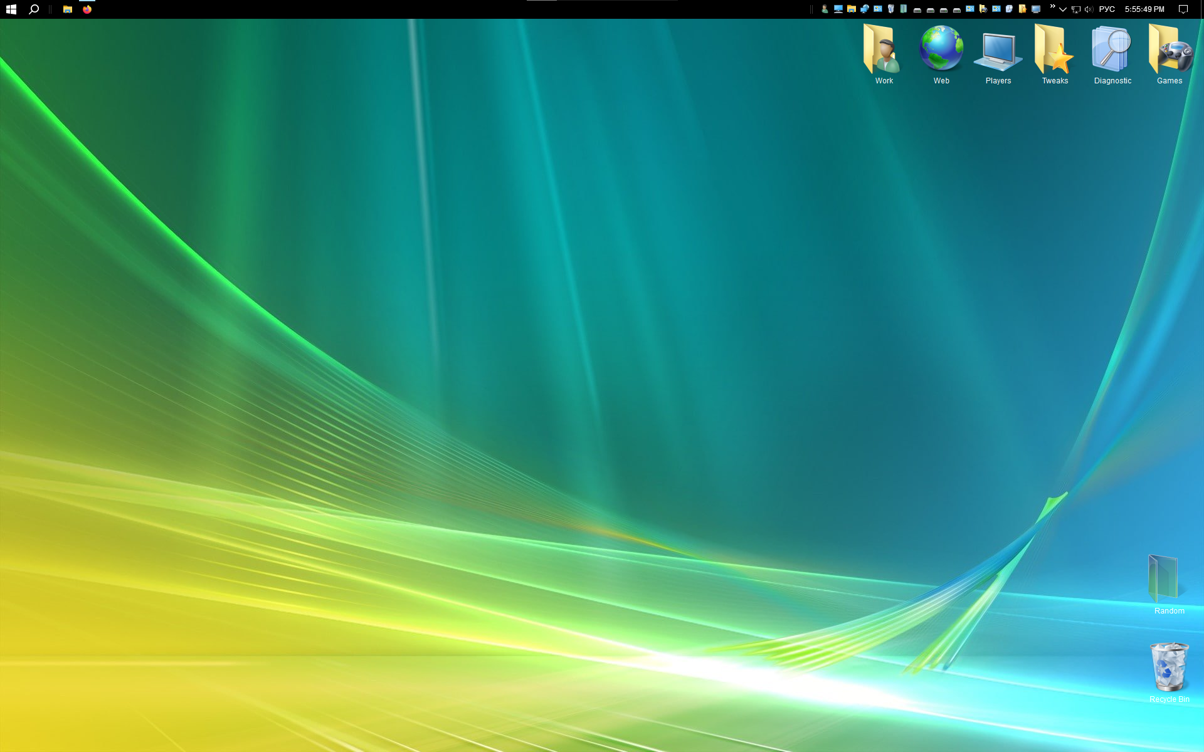
Task: Expand the toolbar overflow double chevron
Action: coord(1052,7)
